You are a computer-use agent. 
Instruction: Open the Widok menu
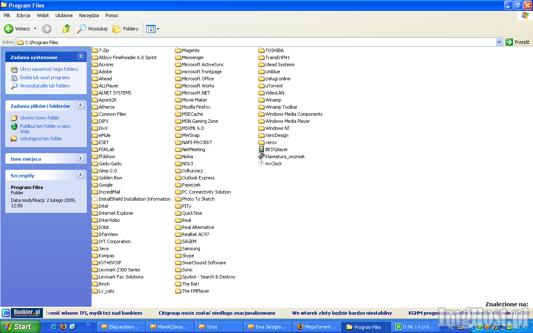click(43, 15)
